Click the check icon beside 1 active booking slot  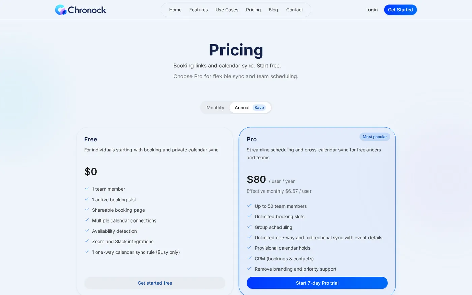point(87,199)
